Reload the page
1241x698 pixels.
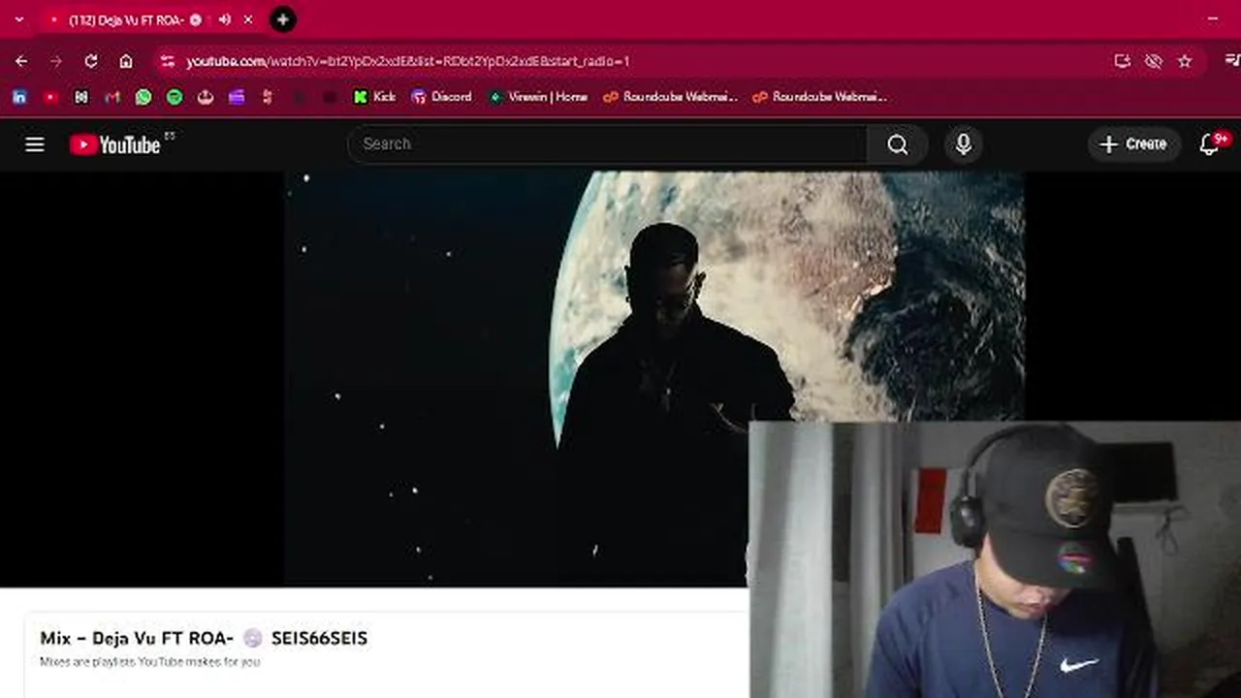tap(91, 61)
